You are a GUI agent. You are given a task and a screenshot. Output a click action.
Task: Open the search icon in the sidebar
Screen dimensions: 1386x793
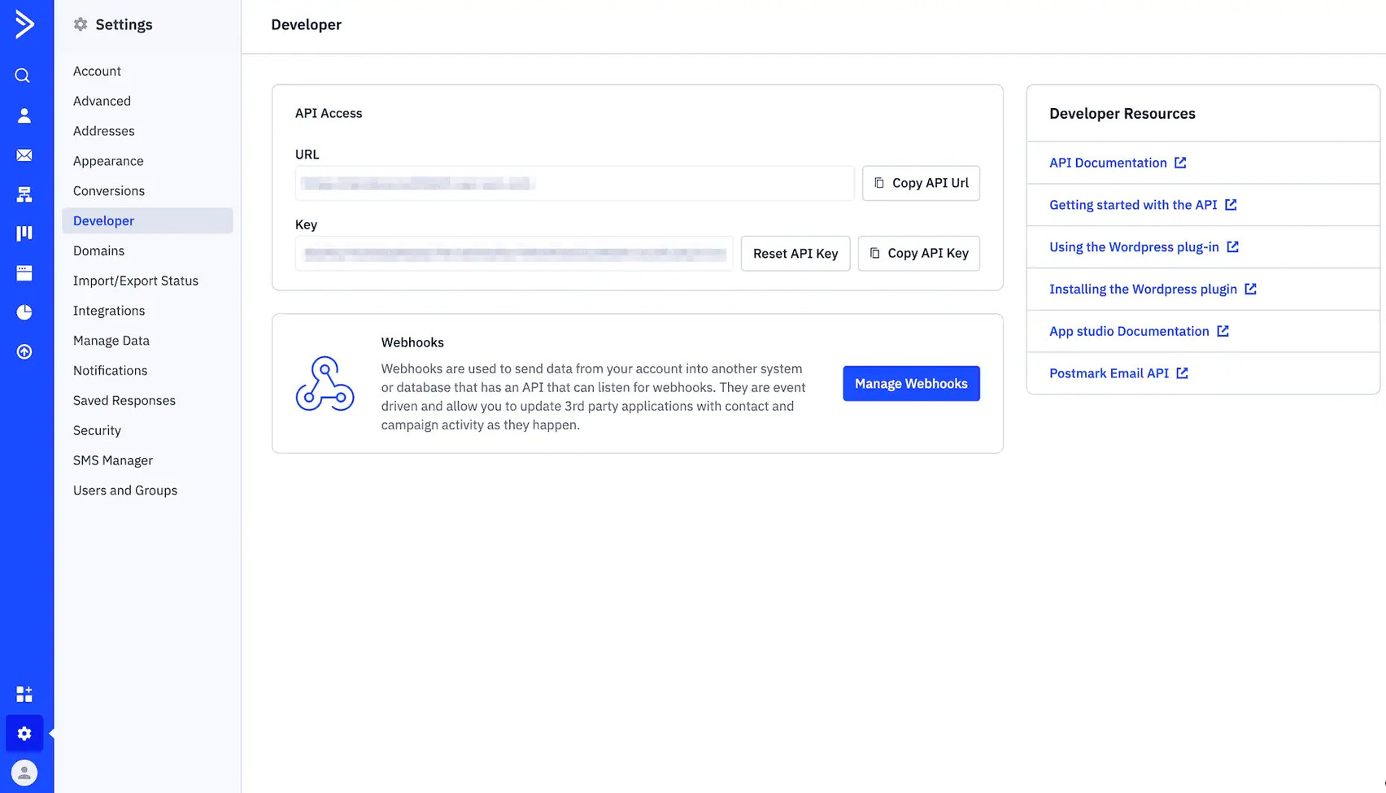(21, 75)
